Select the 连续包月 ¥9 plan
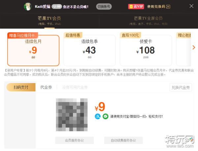This screenshot has width=198, height=151. coord(33,50)
